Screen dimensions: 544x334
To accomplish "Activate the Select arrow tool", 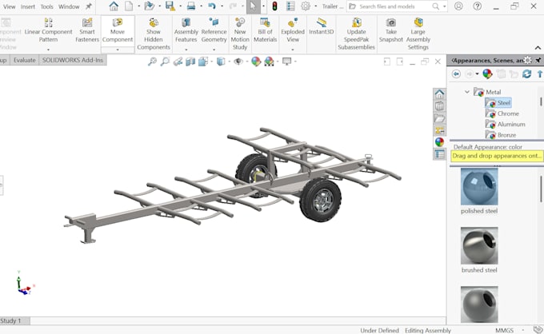I will point(254,6).
